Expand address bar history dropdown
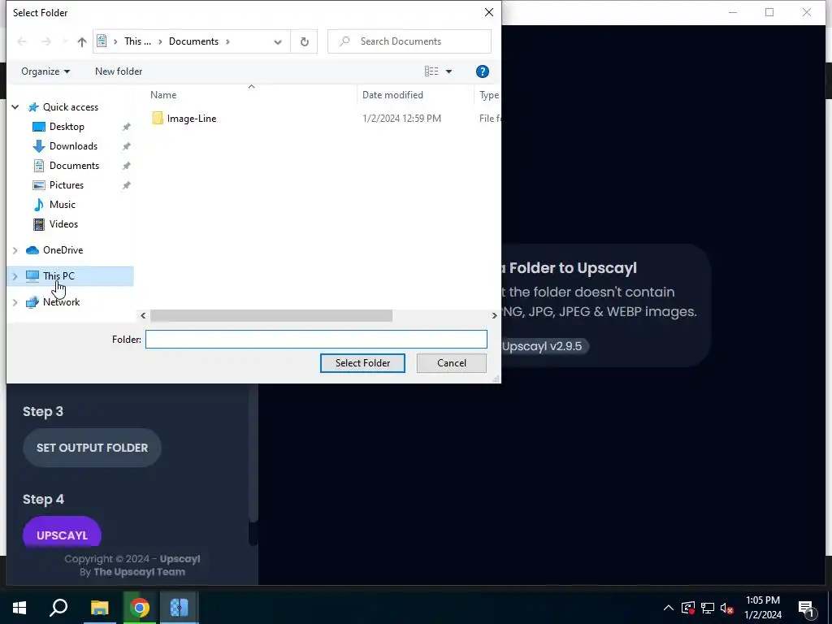832x624 pixels. click(x=278, y=42)
